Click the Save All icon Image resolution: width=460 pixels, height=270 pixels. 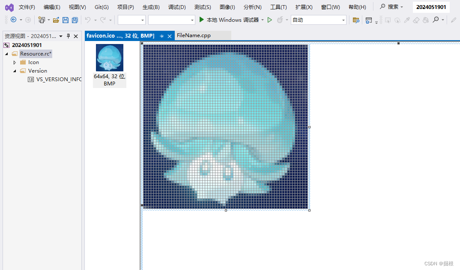pyautogui.click(x=75, y=20)
